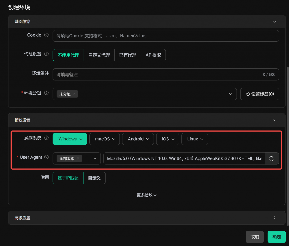Expand the 更多指纹 section
Viewport: 289px width, 246px height.
pyautogui.click(x=146, y=195)
